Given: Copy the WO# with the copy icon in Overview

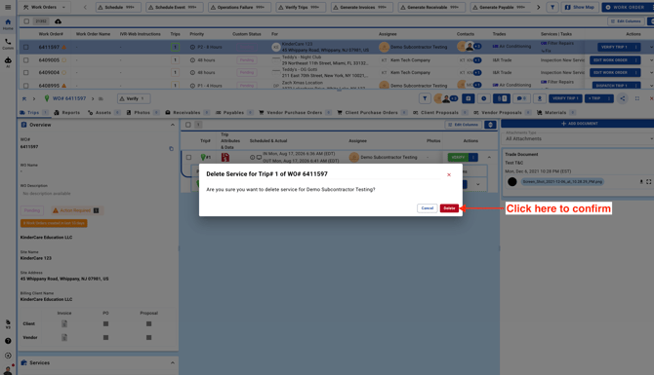Looking at the screenshot, I should (171, 149).
